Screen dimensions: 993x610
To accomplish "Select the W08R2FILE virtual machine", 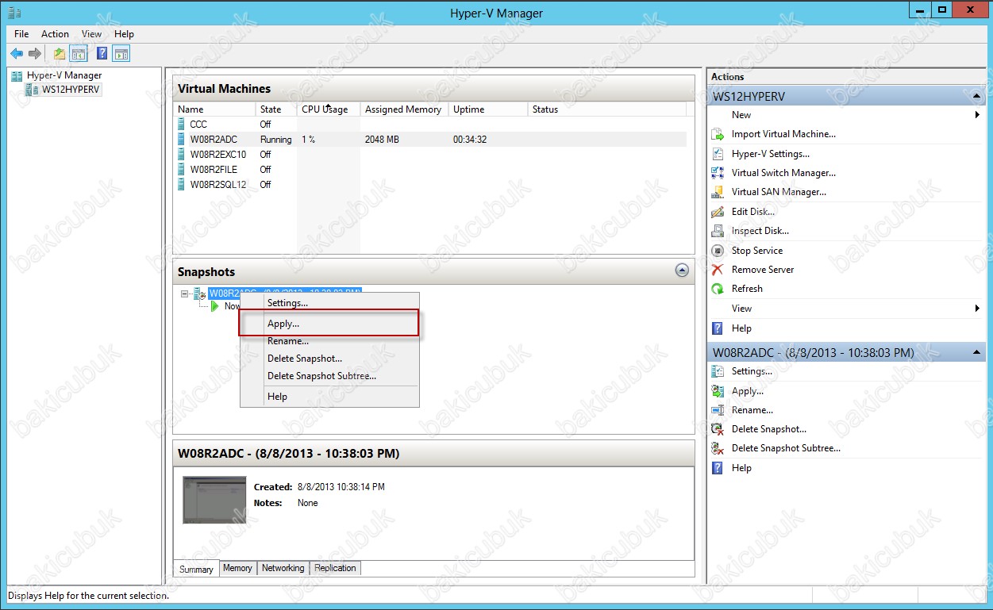I will (429, 170).
